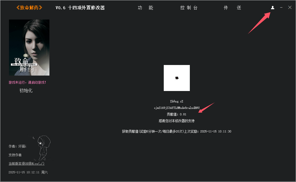The width and height of the screenshot is (296, 182).
Task: Click the 贡献值: 0.81 contribution value
Action: [177, 114]
